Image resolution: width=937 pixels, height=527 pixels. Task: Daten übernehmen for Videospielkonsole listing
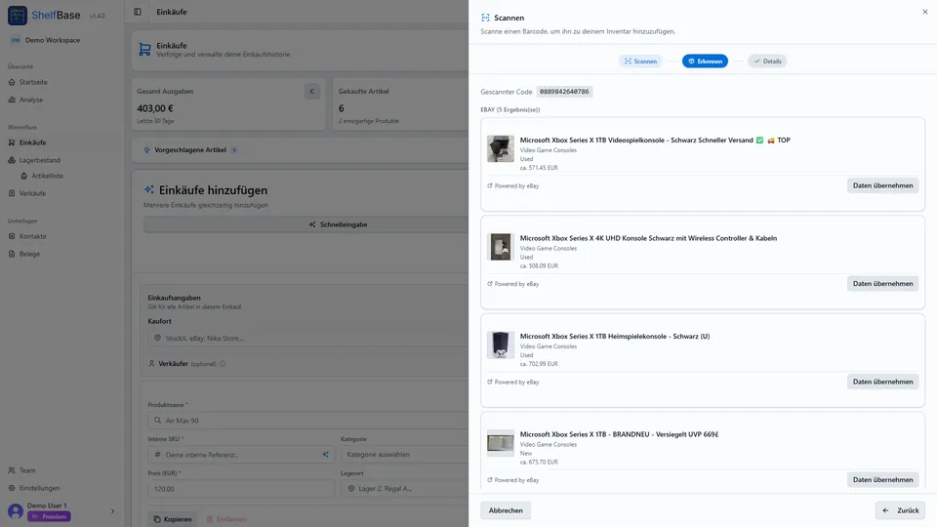click(882, 185)
